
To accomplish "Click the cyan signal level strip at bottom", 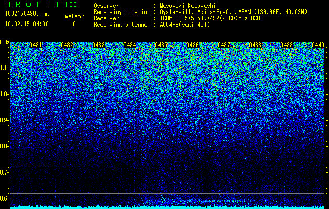I will click(x=167, y=207).
